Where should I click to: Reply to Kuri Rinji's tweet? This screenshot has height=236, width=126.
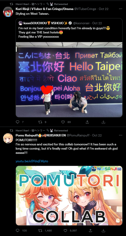[18, 122]
